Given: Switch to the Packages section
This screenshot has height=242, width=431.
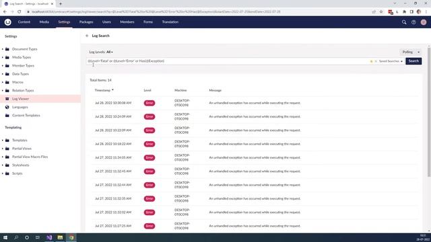Looking at the screenshot, I should tap(86, 22).
